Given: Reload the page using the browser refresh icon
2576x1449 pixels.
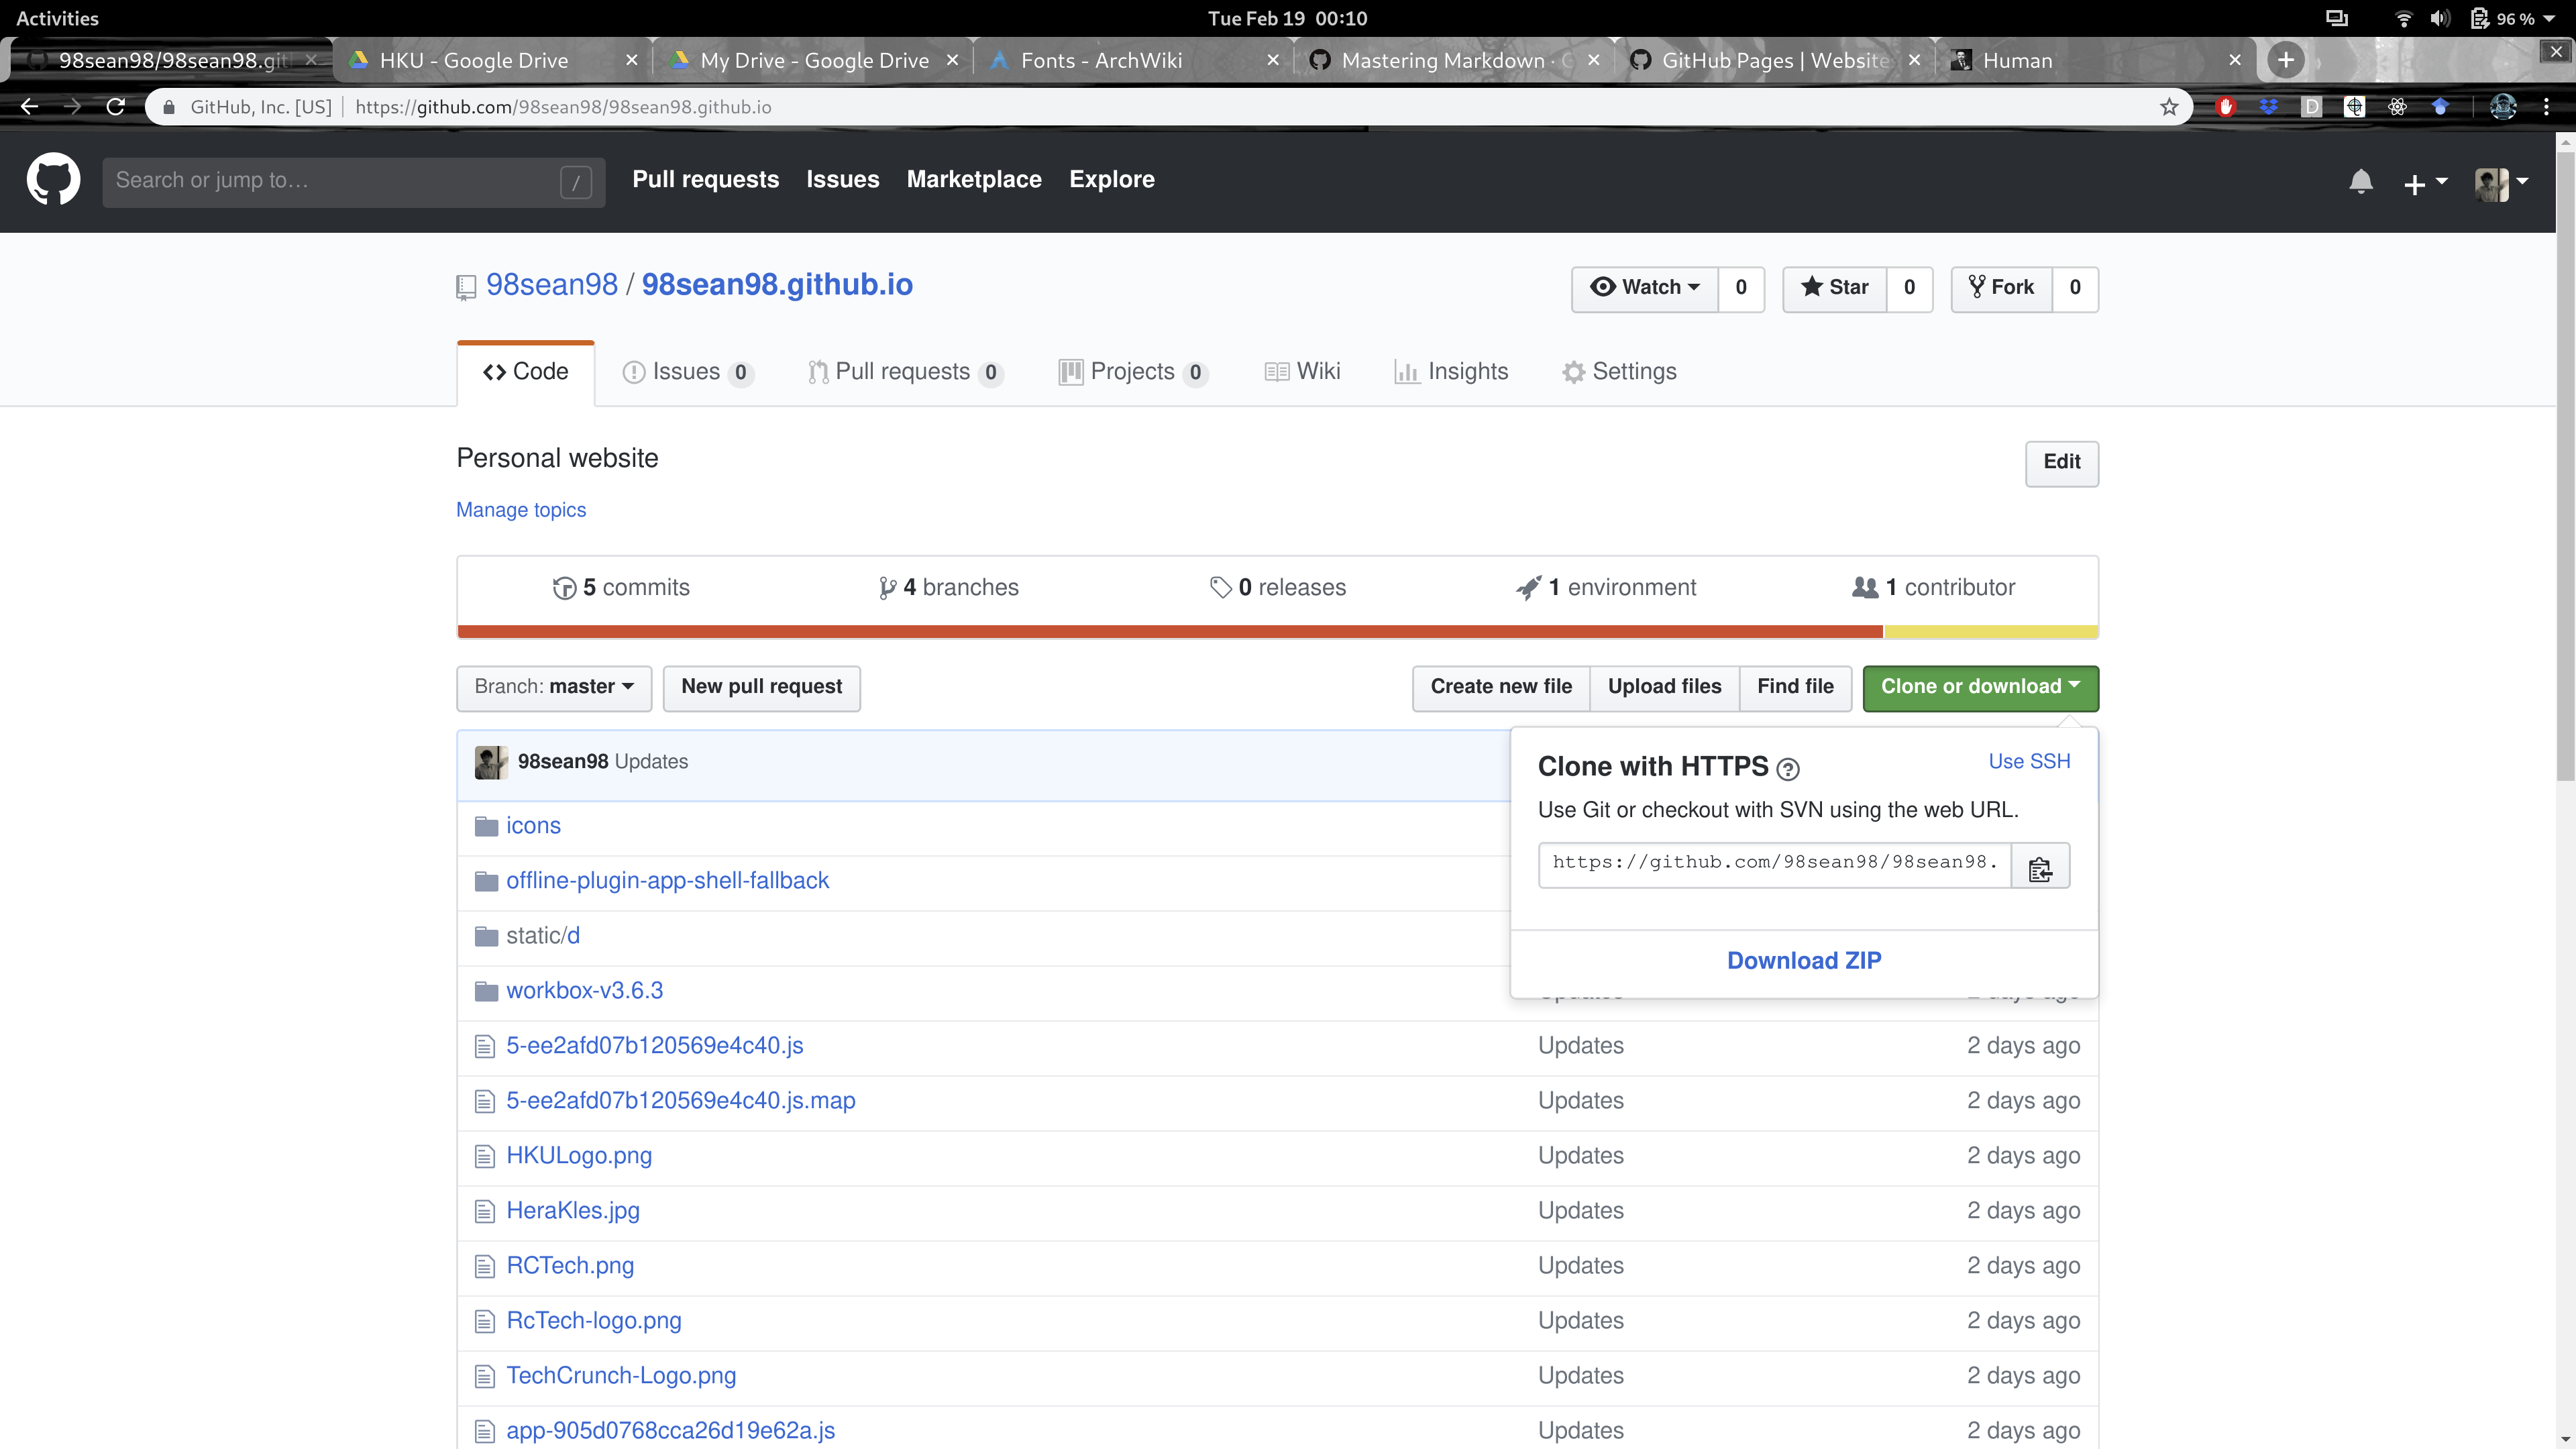Looking at the screenshot, I should (x=116, y=107).
